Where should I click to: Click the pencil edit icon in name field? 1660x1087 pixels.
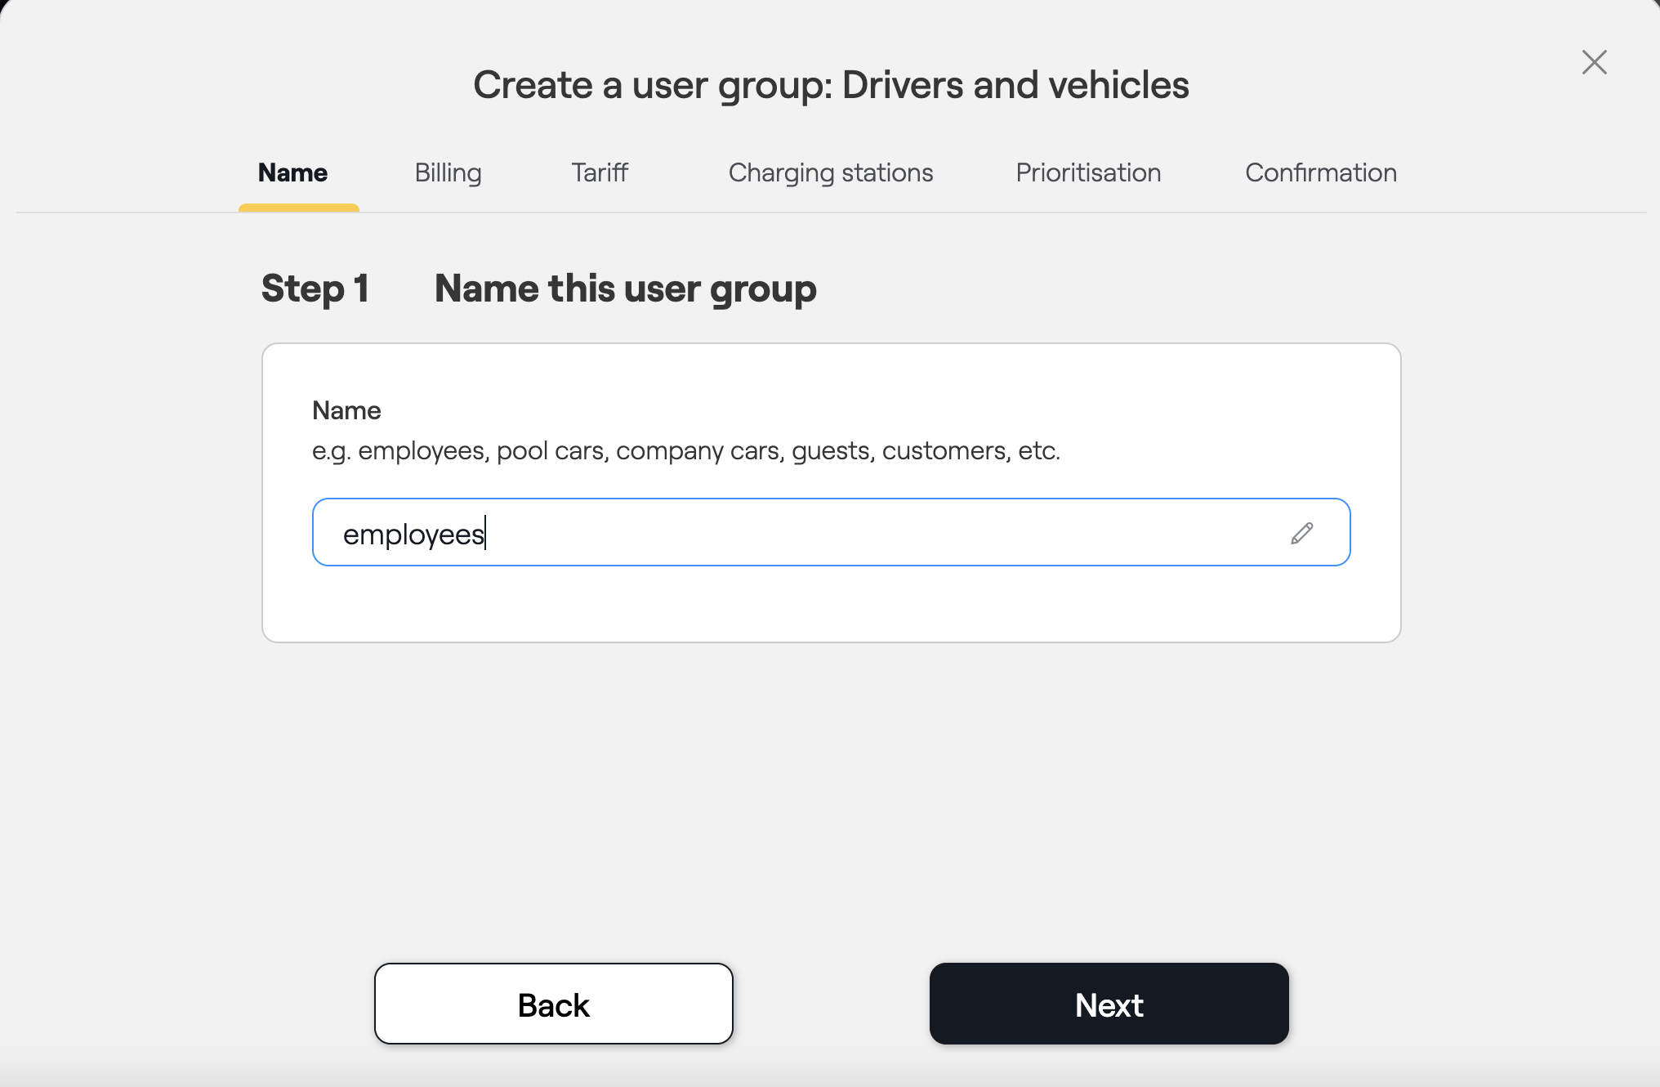(x=1302, y=533)
